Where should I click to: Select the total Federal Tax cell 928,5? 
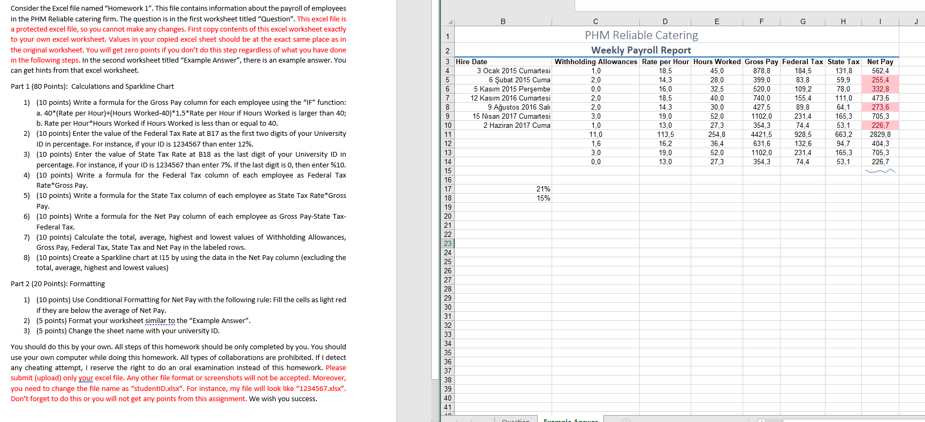click(802, 134)
